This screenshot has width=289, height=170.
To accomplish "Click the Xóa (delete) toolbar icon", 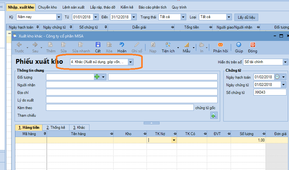I will tap(109, 45).
